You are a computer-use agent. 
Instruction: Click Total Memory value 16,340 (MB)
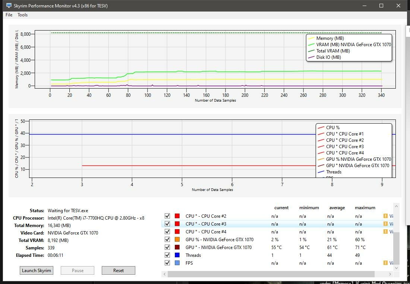point(59,226)
